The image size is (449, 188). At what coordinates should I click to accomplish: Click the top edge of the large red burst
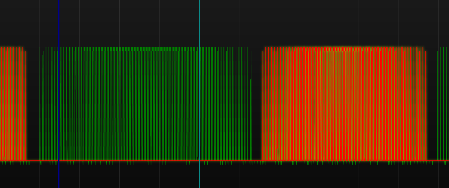pyautogui.click(x=344, y=48)
